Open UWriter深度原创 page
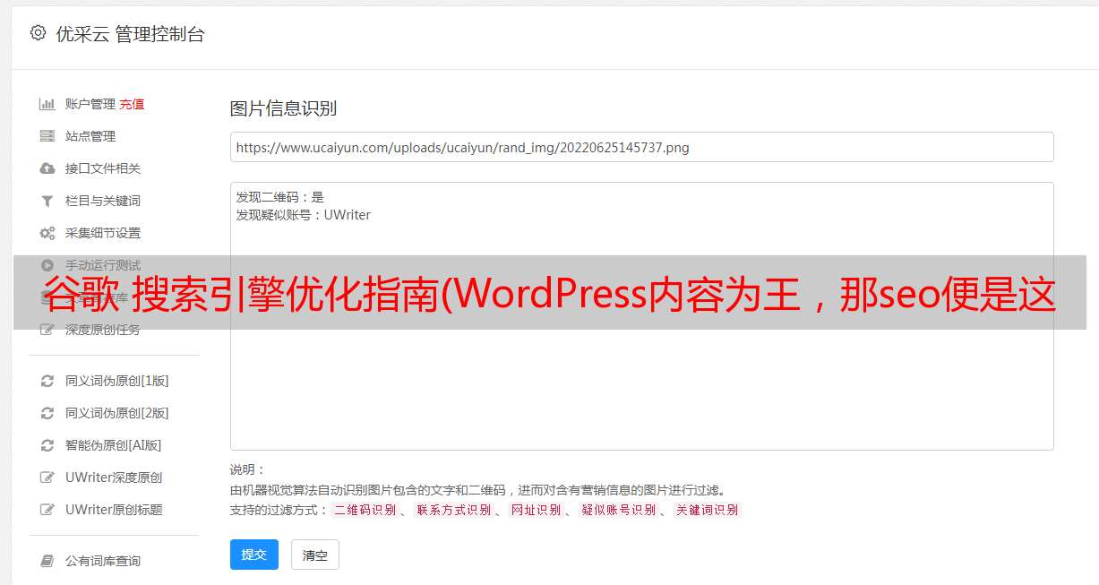This screenshot has height=585, width=1099. coord(114,477)
